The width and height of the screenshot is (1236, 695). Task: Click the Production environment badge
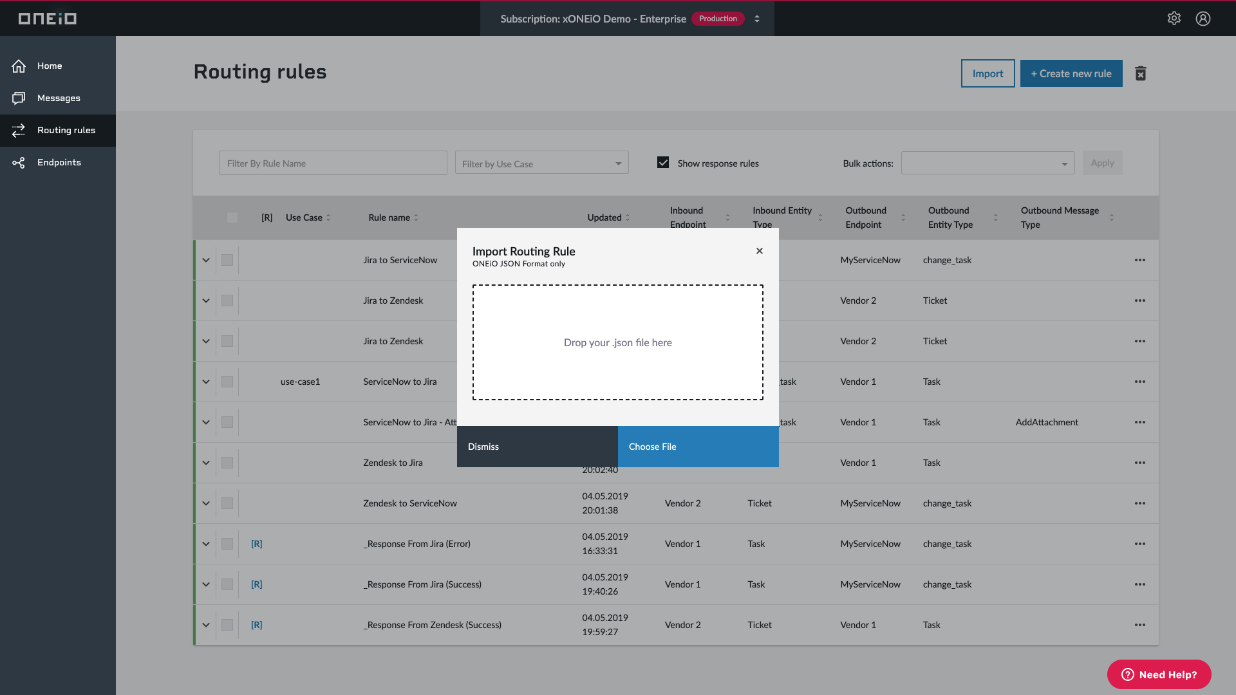click(718, 19)
